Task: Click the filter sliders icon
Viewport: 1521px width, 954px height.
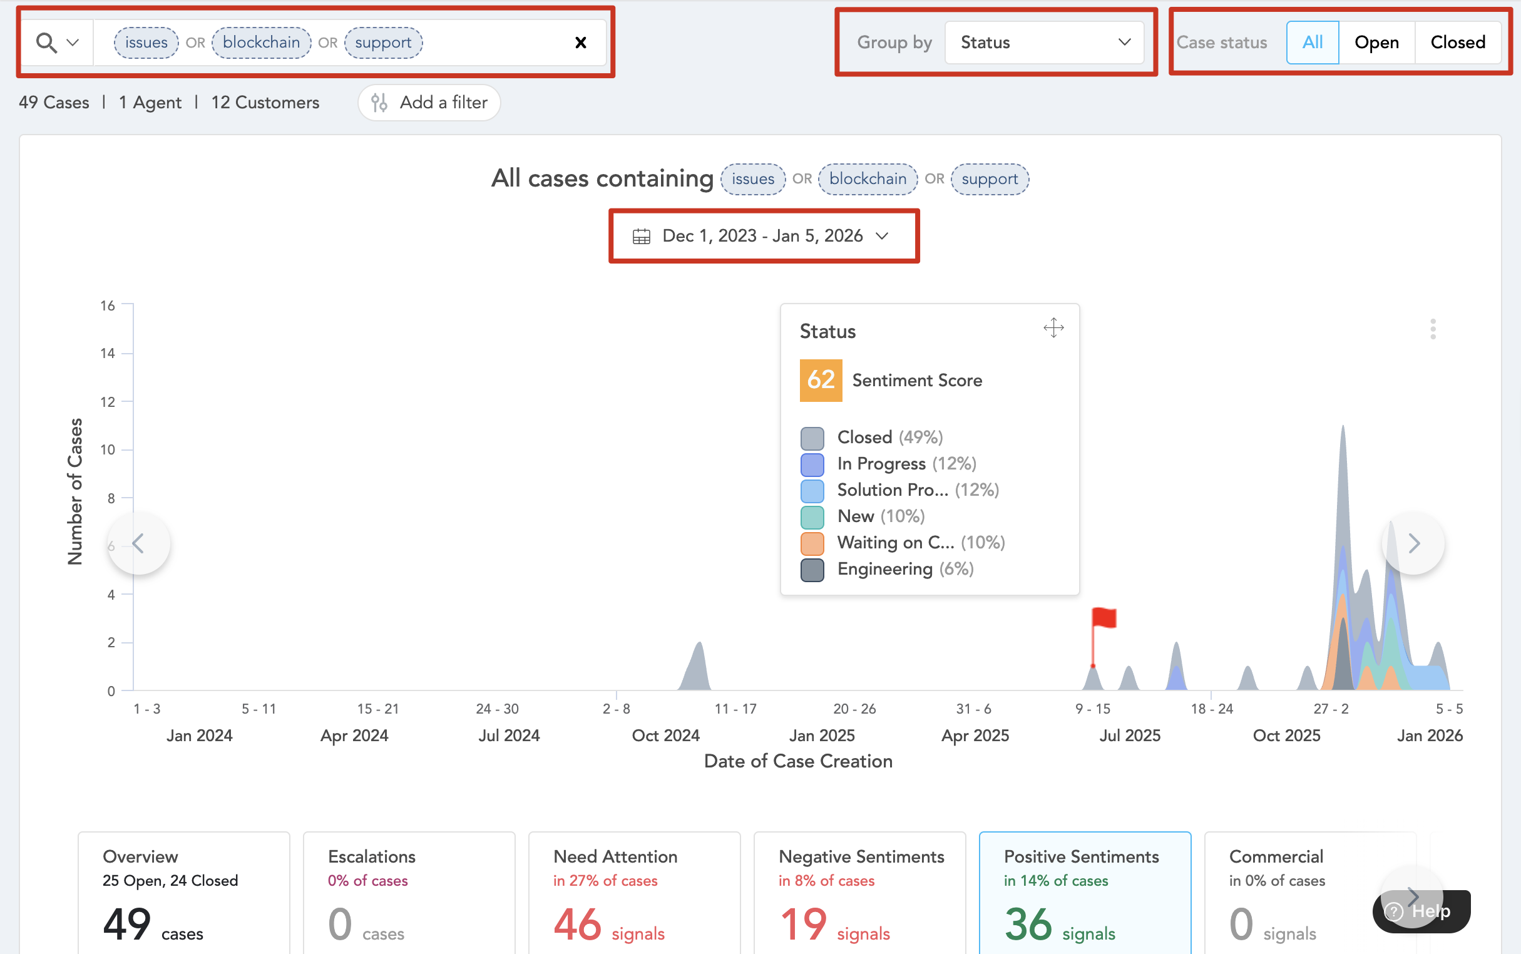Action: 379,102
